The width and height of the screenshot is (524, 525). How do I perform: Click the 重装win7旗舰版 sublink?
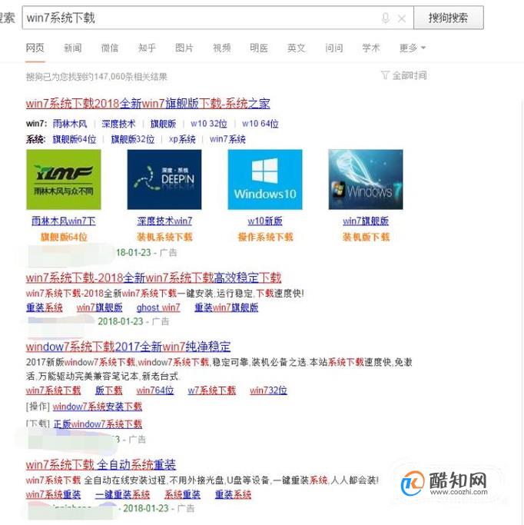click(x=226, y=307)
